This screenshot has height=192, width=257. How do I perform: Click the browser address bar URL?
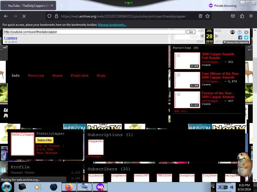click(123, 16)
